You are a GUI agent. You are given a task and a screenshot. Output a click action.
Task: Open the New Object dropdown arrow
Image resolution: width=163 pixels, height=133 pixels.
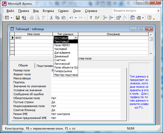[143, 18]
